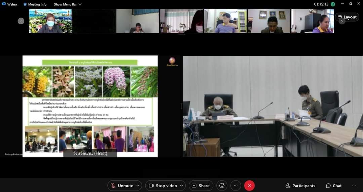The height and width of the screenshot is (192, 363).
Task: Select thumbnail of man in blue shirt
Action: coord(225,21)
